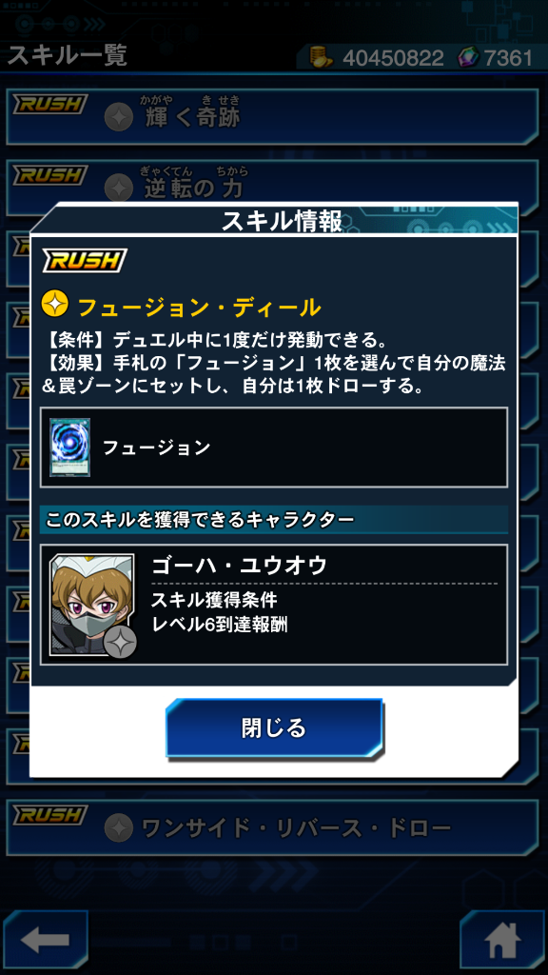Viewport: 548px width, 975px height.
Task: Tap the ゴーハ・ユウオウ character portrait
Action: [x=92, y=605]
